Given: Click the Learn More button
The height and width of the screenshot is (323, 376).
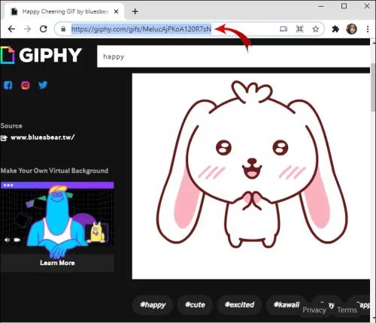Looking at the screenshot, I should [x=57, y=263].
